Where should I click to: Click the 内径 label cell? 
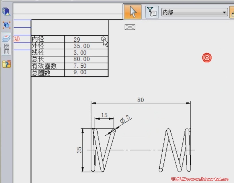click(x=48, y=39)
